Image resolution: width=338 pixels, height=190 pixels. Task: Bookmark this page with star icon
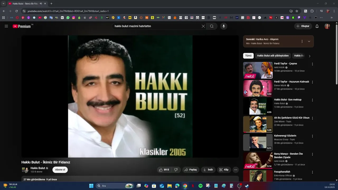(x=297, y=11)
